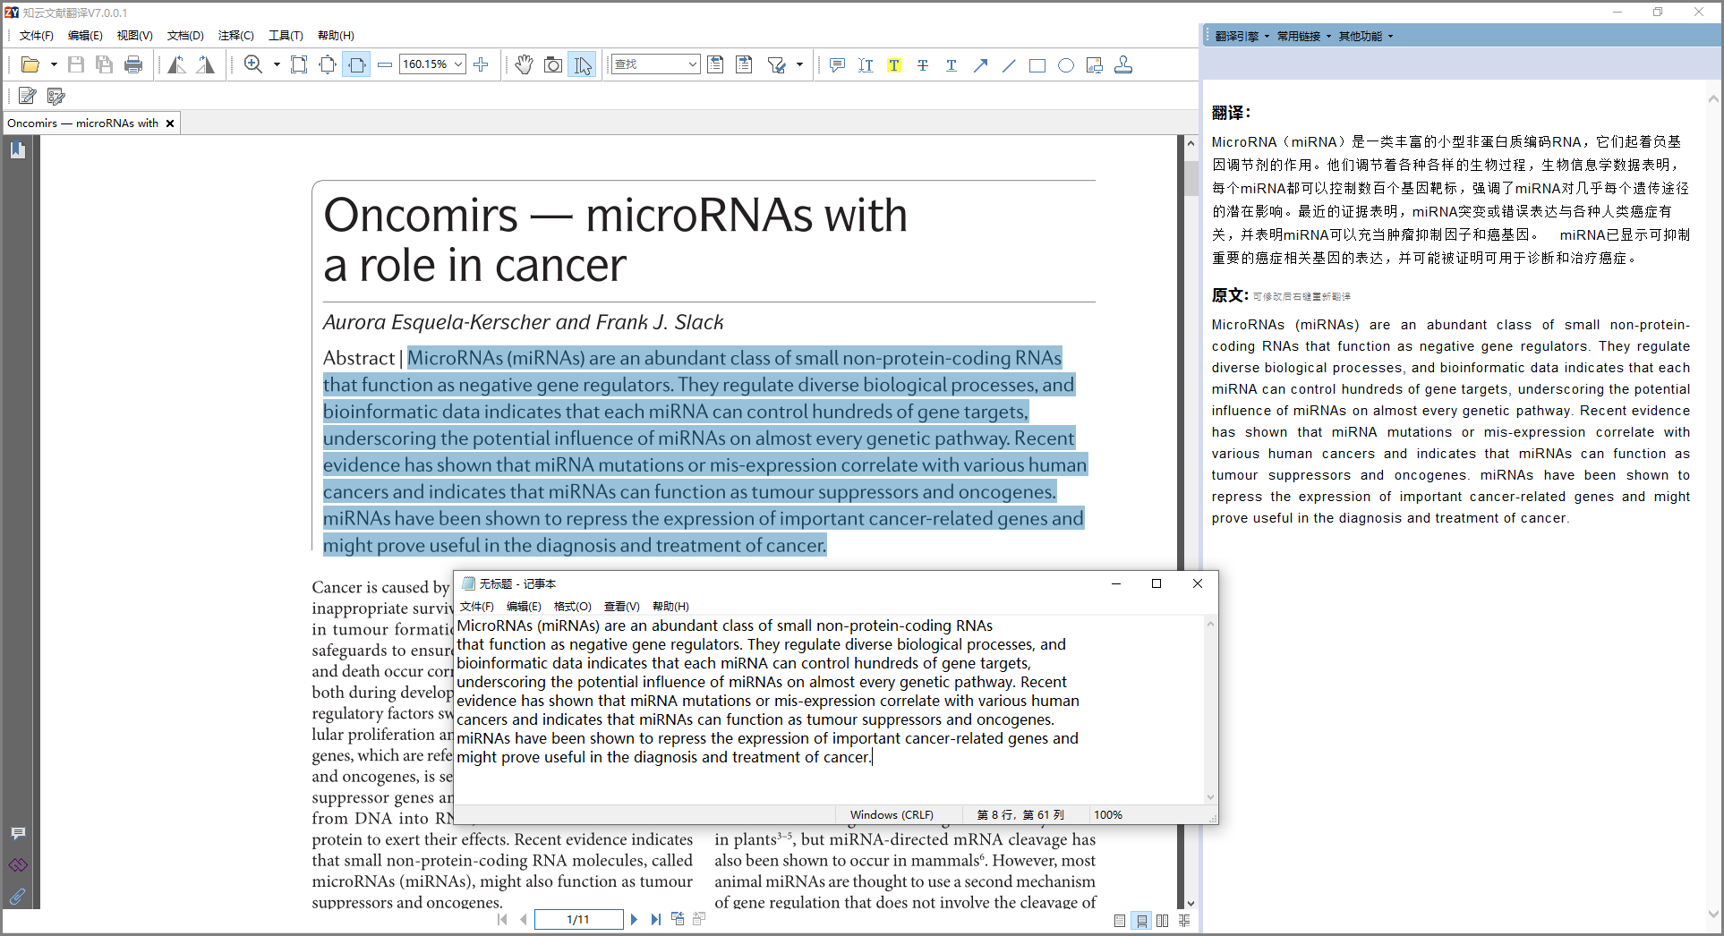Fit the whole page in window
1724x936 pixels.
point(328,64)
